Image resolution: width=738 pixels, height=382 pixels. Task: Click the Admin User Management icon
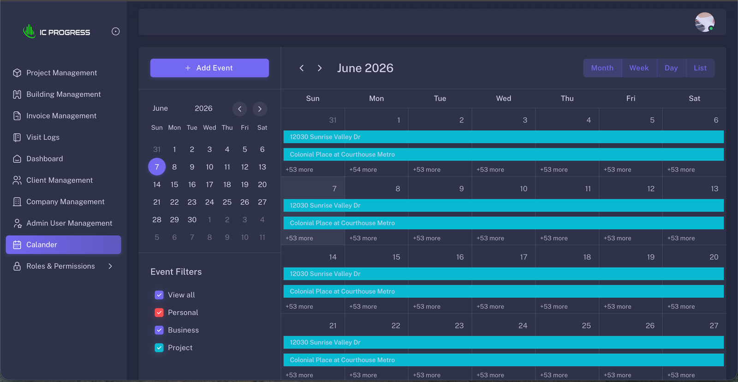click(17, 223)
